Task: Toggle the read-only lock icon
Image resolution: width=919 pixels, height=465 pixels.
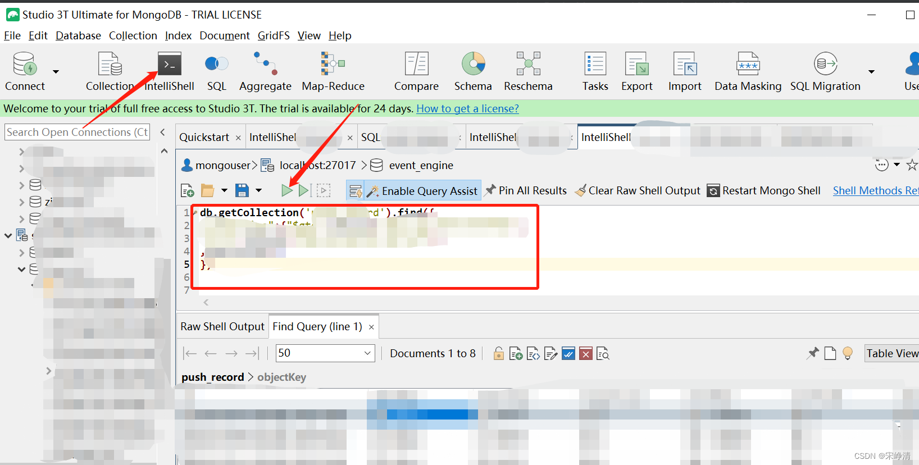Action: pyautogui.click(x=498, y=353)
